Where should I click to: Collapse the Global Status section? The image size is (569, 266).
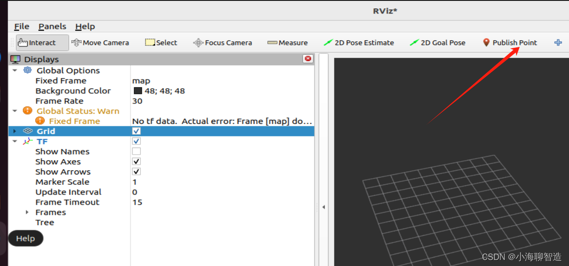(x=15, y=111)
